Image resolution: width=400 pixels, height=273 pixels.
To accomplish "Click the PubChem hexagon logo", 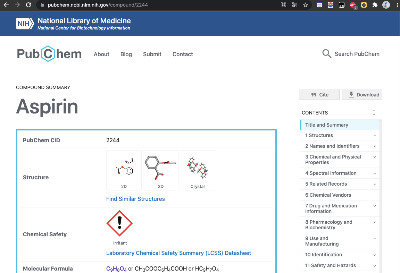I will click(49, 53).
